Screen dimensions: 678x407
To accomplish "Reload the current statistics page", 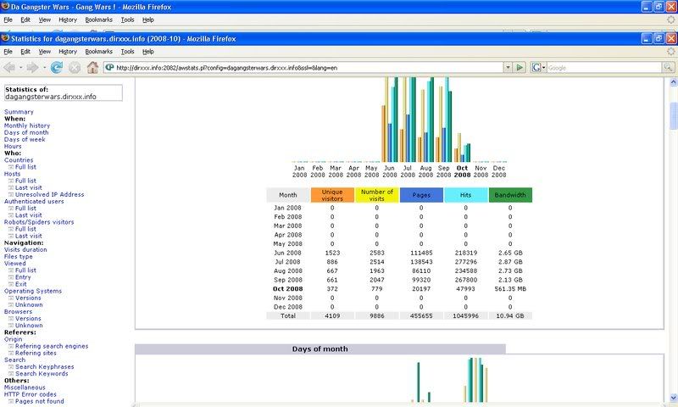I will pos(56,67).
